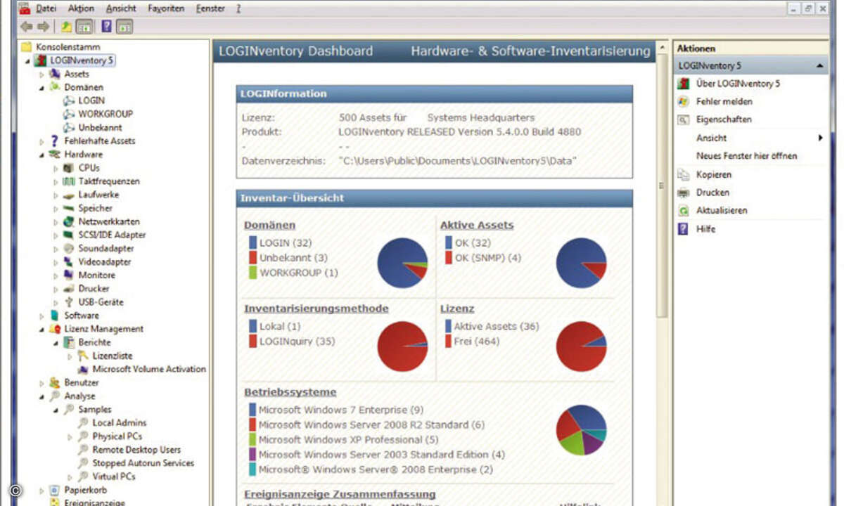Click the Fehlerhafte Assets question mark icon
This screenshot has height=506, width=844.
pyautogui.click(x=55, y=141)
